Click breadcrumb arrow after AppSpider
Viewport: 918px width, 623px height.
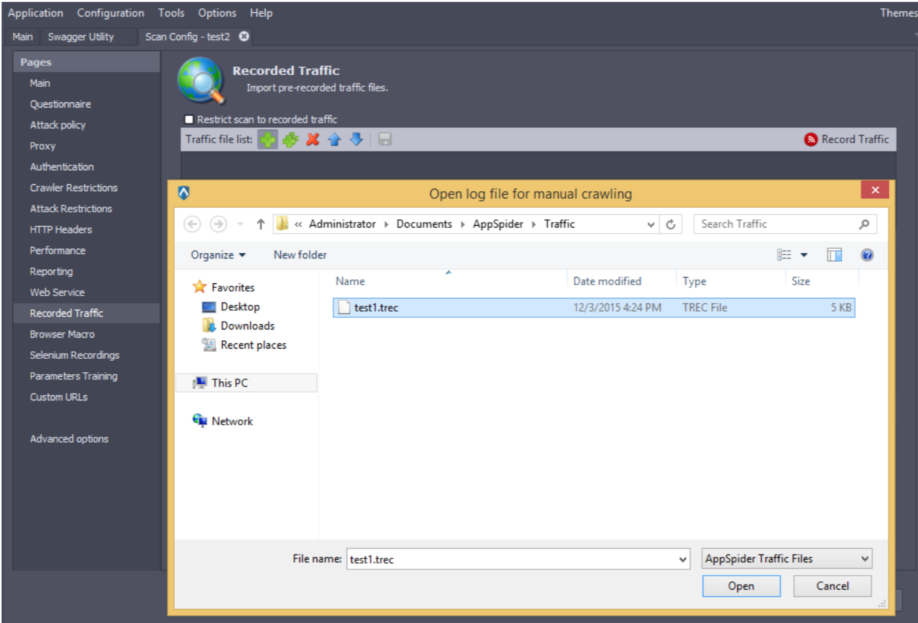533,225
